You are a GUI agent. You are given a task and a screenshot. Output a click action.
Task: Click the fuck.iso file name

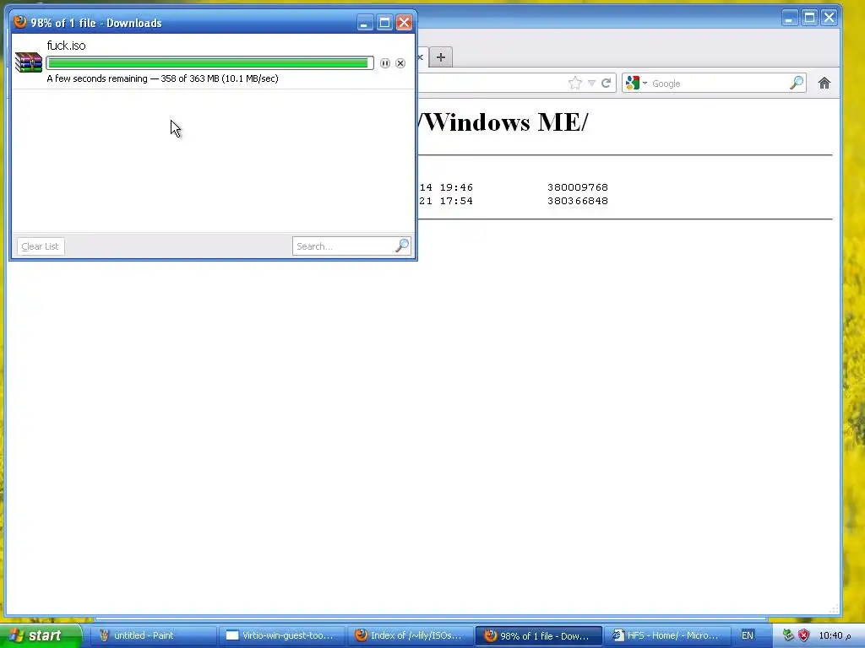point(66,46)
